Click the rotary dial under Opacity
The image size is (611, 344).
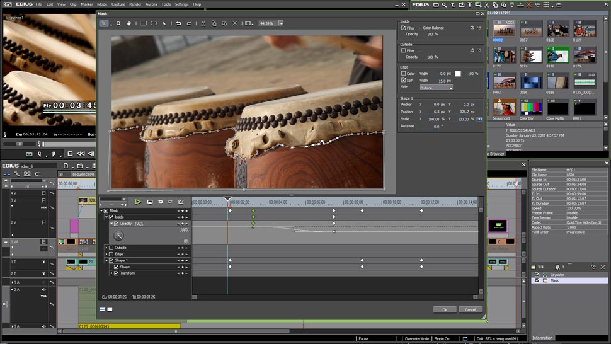point(118,235)
